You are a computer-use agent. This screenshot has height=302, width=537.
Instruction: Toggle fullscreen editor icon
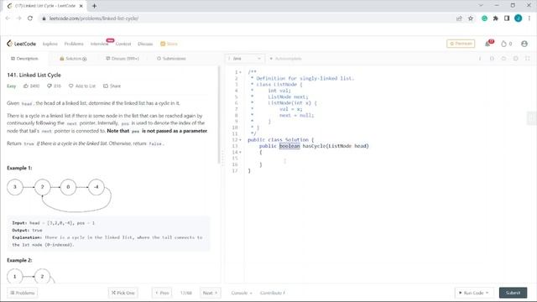point(528,59)
